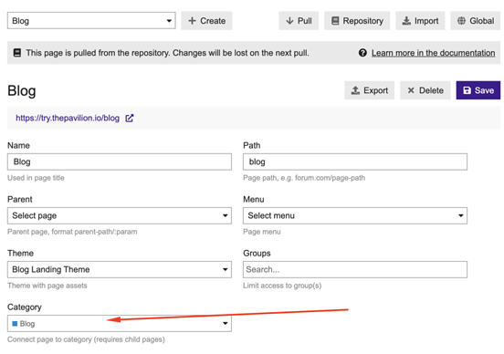Open the Blog page selector dropdown
The image size is (504, 354).
(91, 21)
